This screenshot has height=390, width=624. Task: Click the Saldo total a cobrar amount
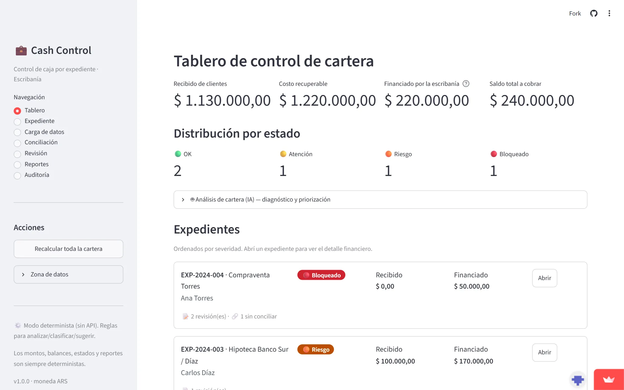point(532,100)
